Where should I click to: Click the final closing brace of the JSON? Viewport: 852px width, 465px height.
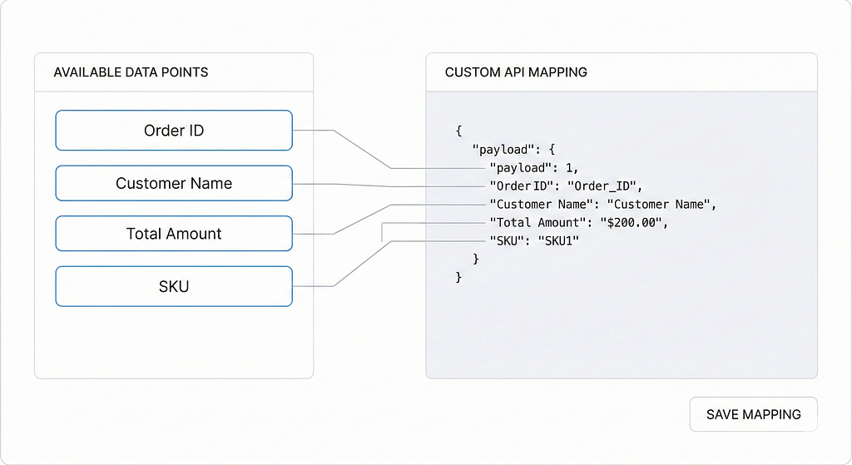pyautogui.click(x=458, y=277)
